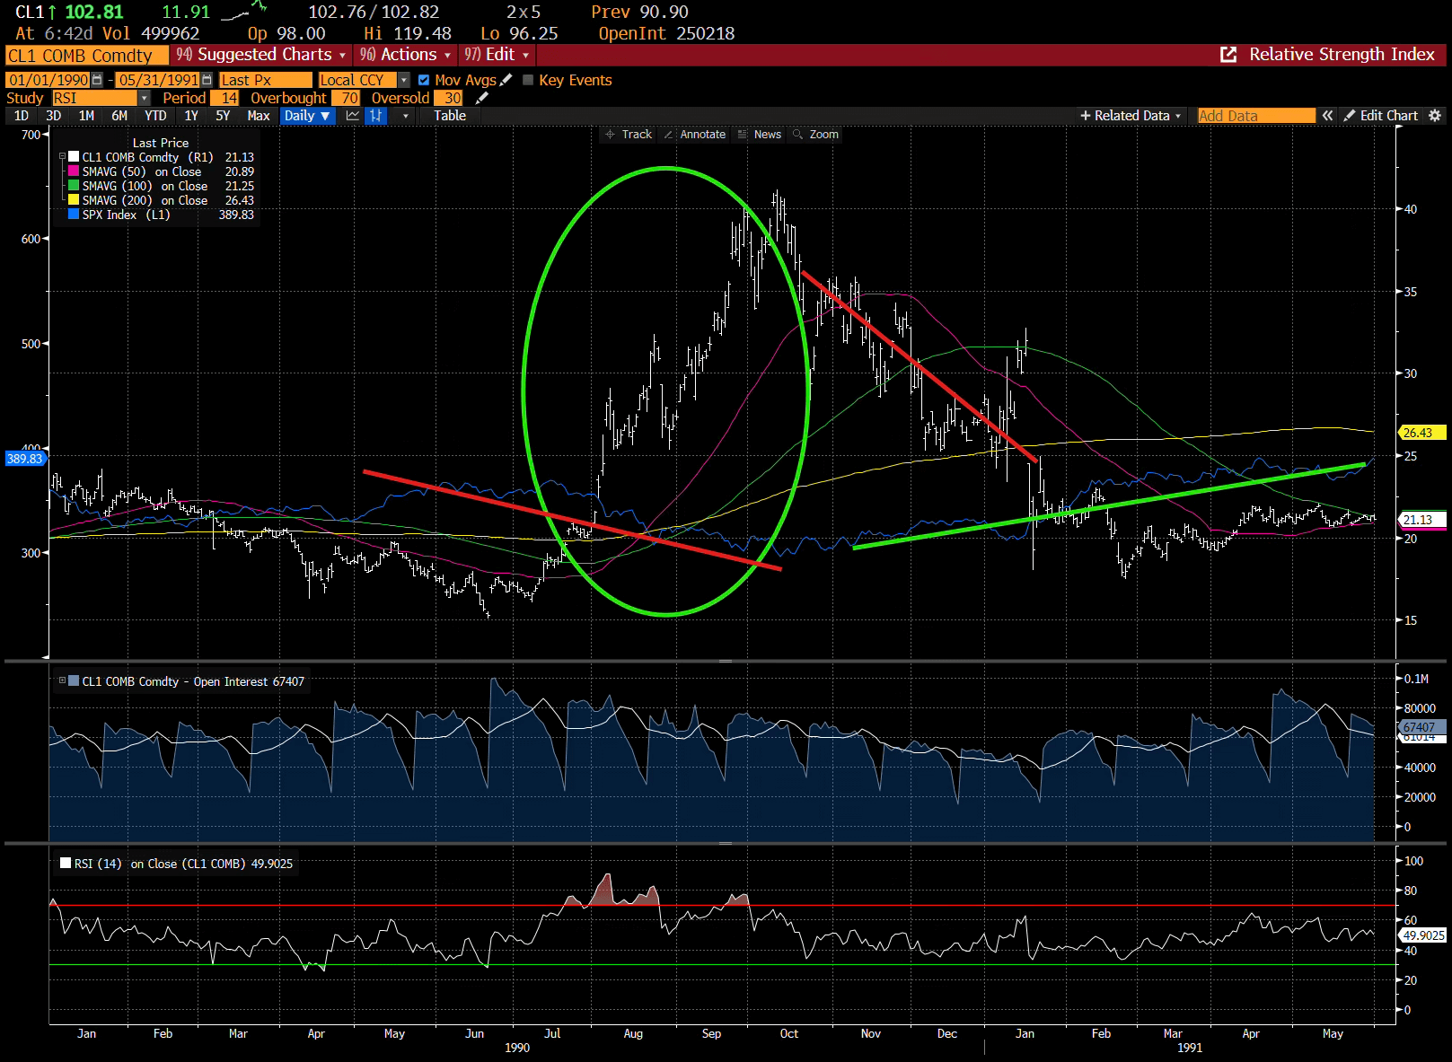Viewport: 1452px width, 1062px height.
Task: Select the 1M time range
Action: pyautogui.click(x=86, y=116)
